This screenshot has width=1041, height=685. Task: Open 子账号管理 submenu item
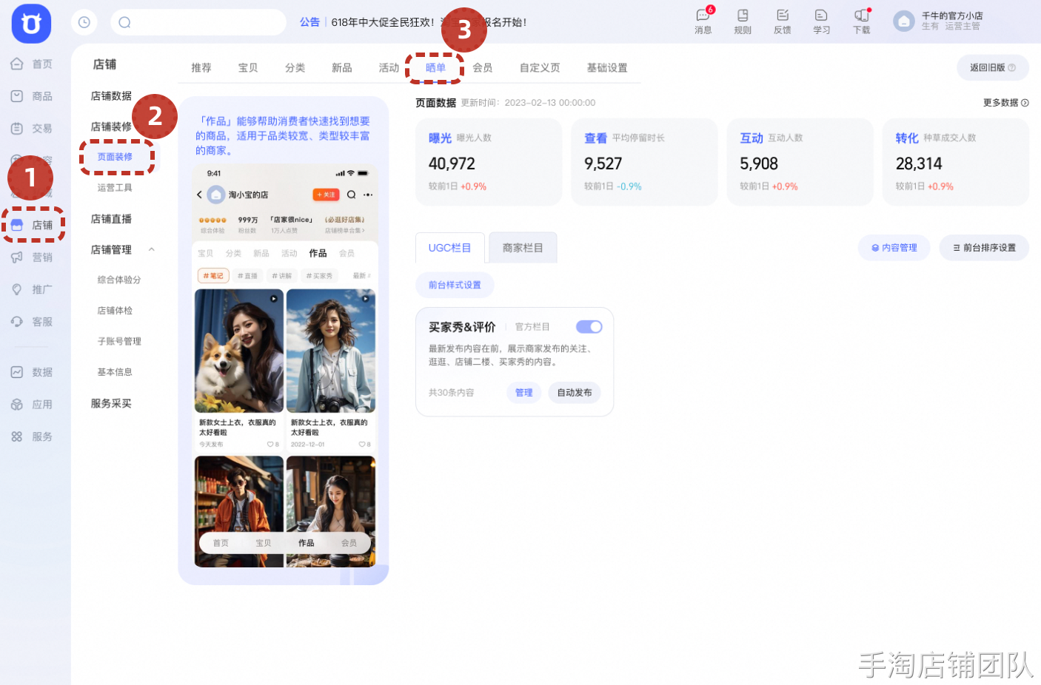point(119,341)
